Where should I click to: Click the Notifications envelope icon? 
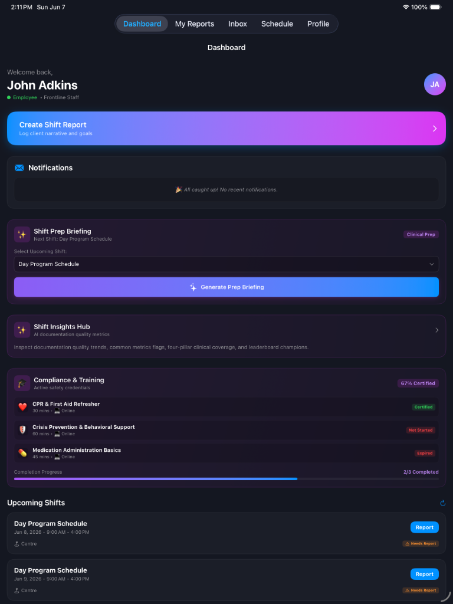(19, 168)
